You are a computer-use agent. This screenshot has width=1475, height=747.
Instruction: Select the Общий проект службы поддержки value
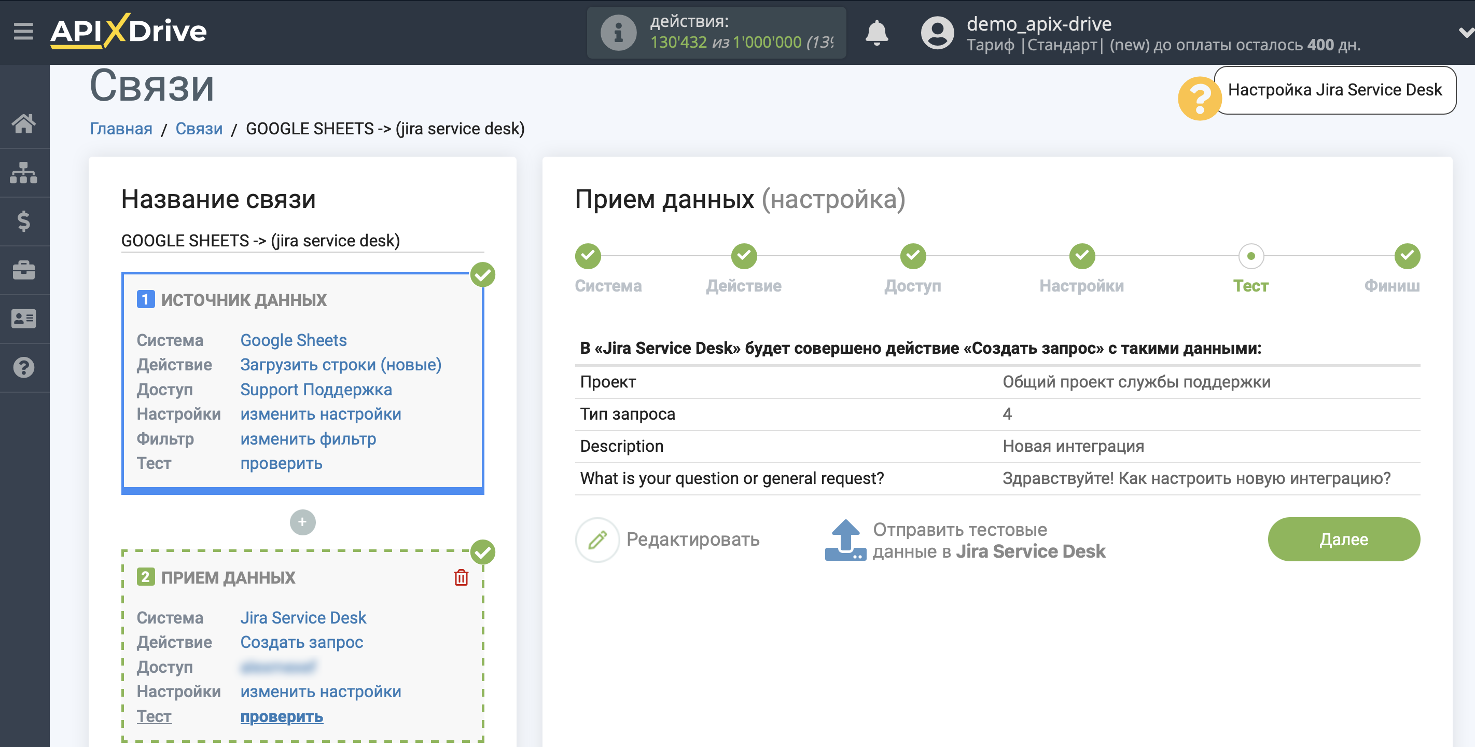click(x=1136, y=382)
